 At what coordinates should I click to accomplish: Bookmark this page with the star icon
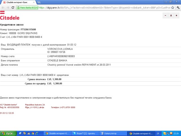coord(173,8)
